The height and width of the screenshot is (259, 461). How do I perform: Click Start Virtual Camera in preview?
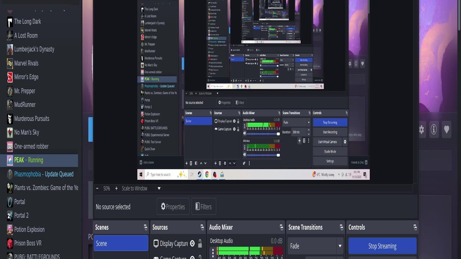327,142
